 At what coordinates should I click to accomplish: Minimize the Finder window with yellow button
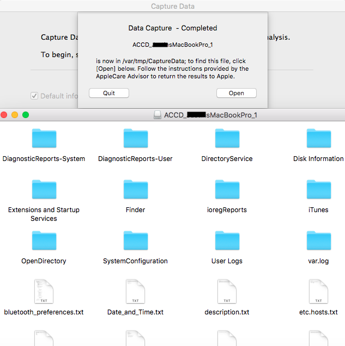[15, 115]
